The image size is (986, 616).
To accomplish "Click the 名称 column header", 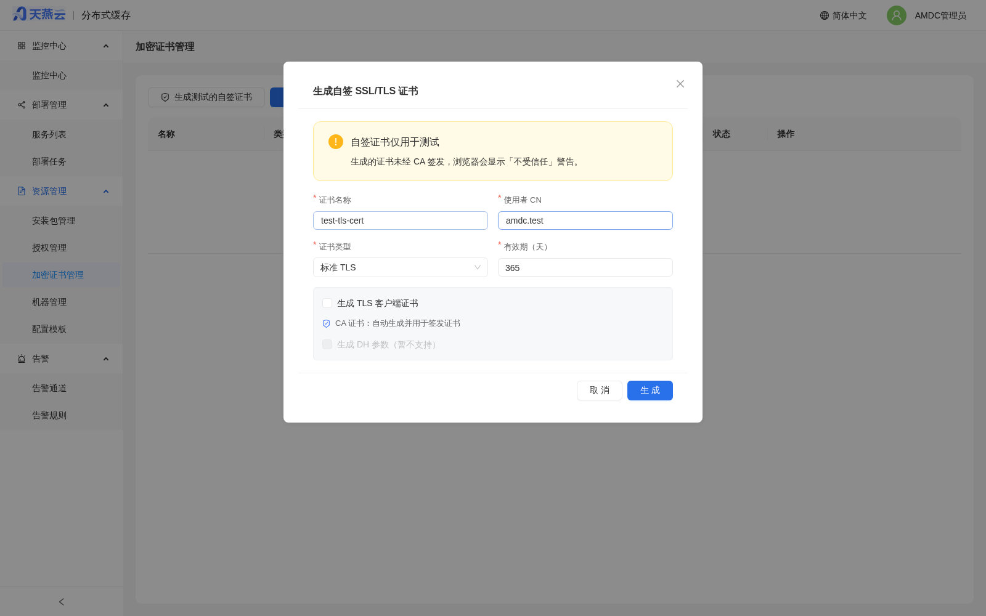I will [166, 134].
